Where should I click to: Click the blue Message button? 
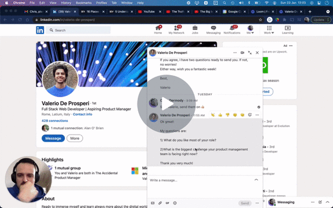tap(53, 138)
